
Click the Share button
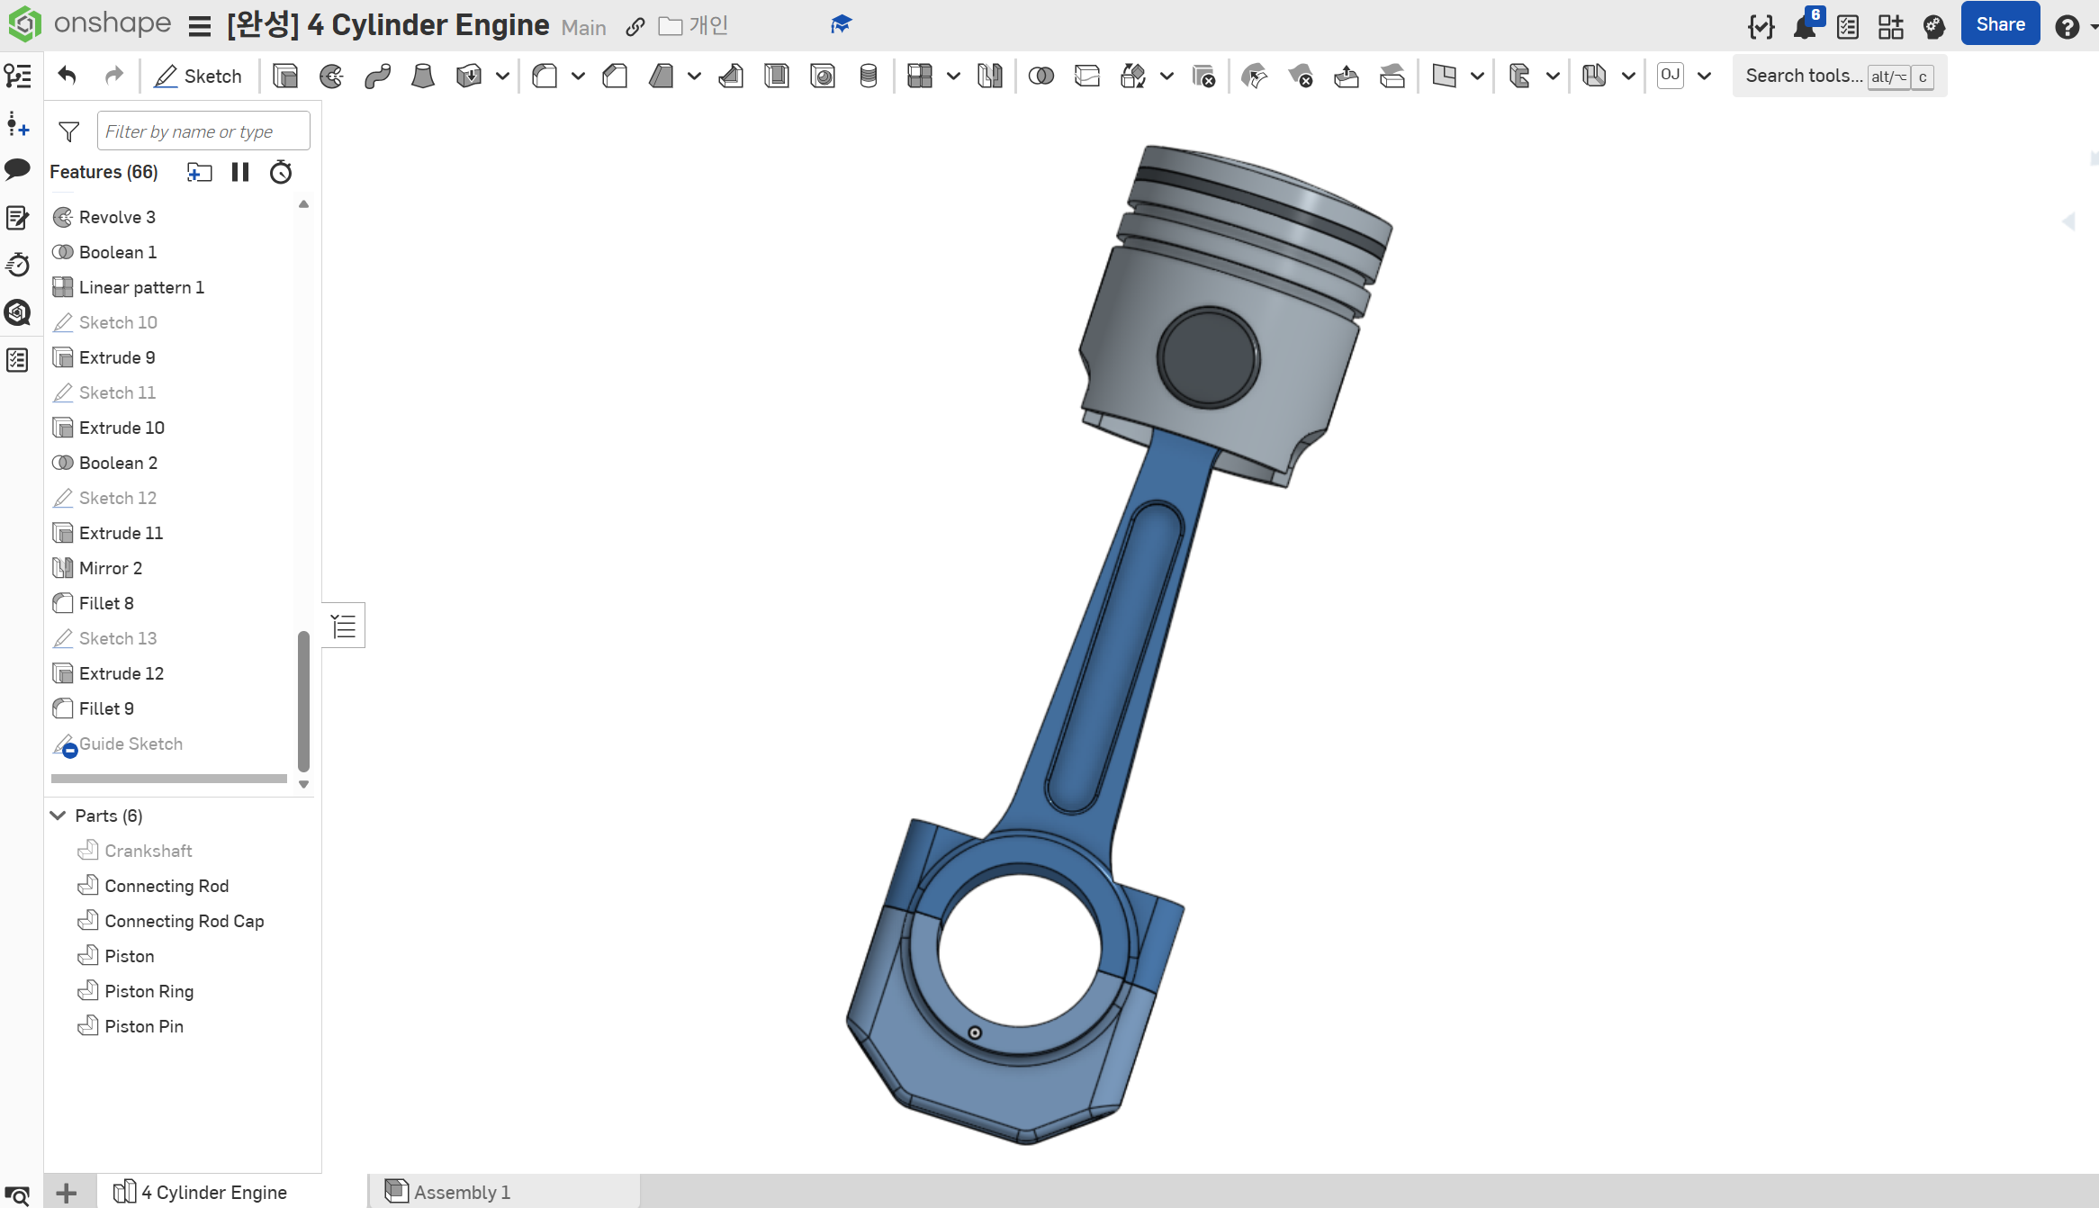coord(2000,25)
